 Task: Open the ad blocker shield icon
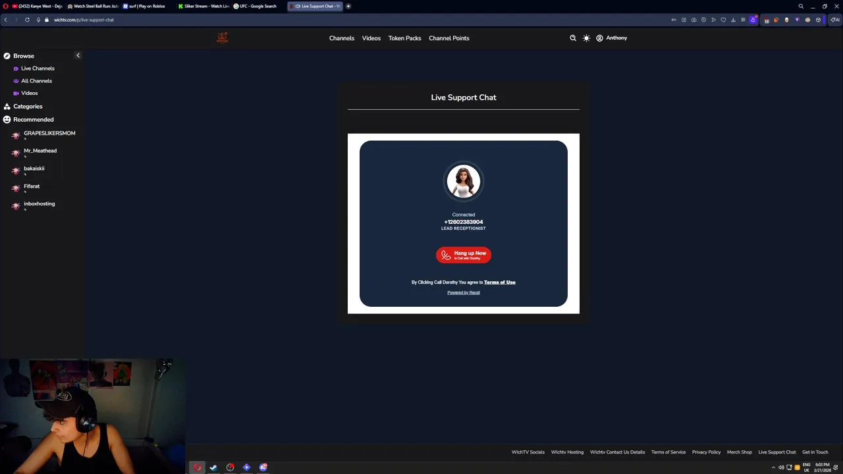click(x=703, y=20)
